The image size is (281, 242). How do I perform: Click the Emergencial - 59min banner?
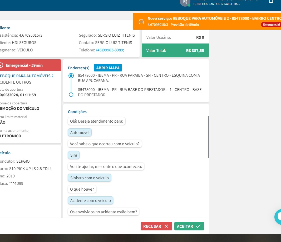pyautogui.click(x=31, y=65)
